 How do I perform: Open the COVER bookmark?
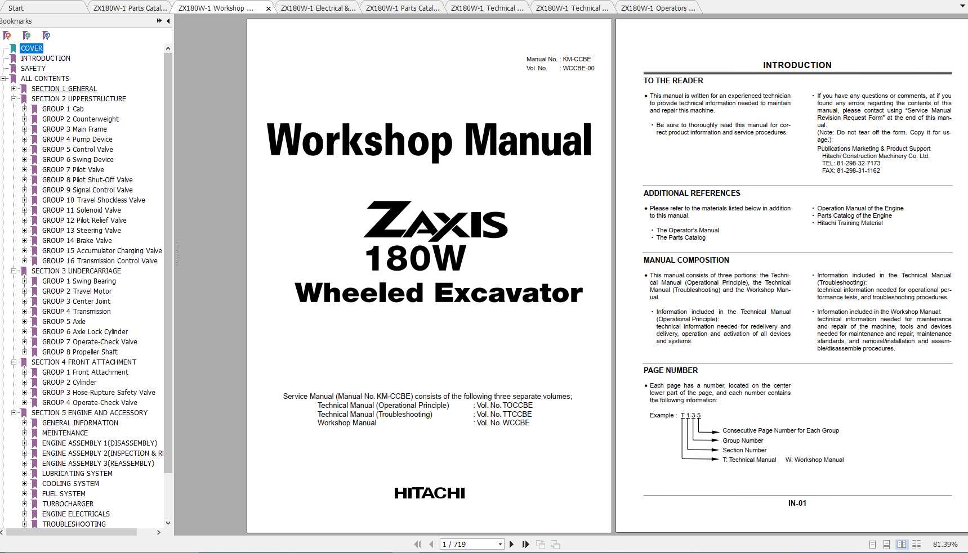click(32, 48)
